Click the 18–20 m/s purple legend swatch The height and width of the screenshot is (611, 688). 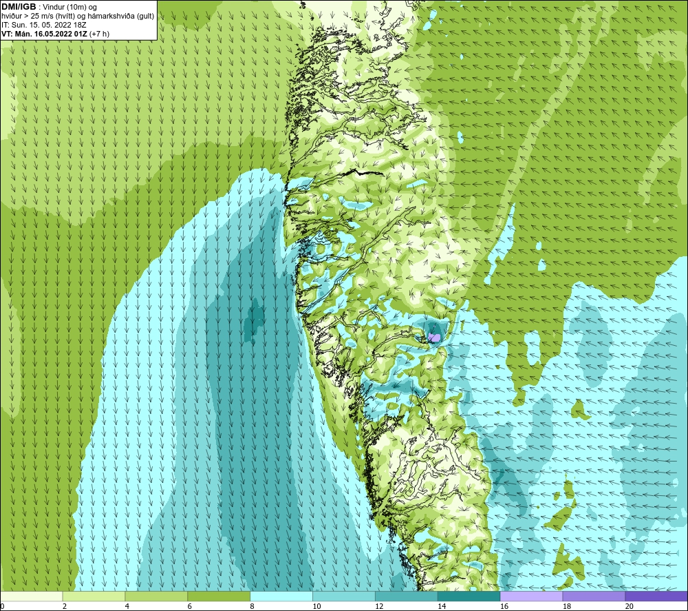594,596
